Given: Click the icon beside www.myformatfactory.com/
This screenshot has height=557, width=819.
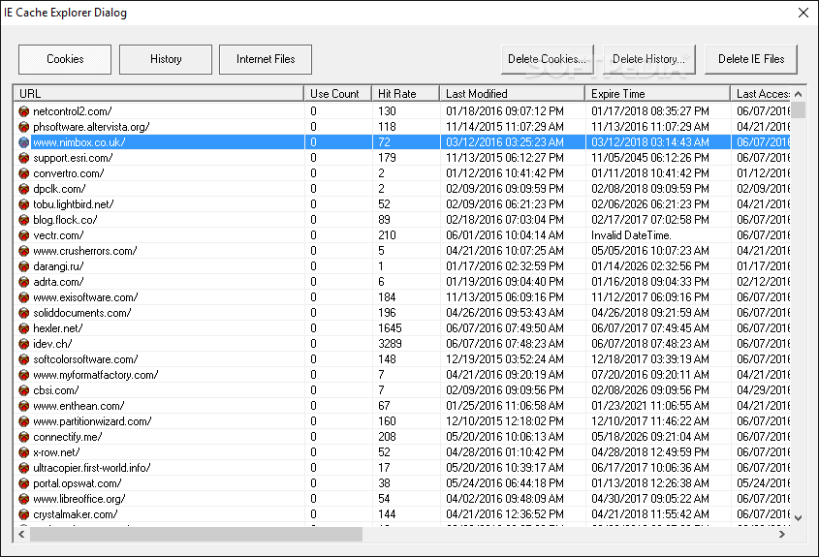Looking at the screenshot, I should [x=23, y=375].
